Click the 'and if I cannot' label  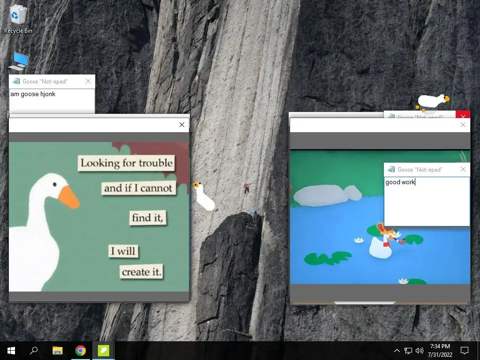pyautogui.click(x=138, y=188)
